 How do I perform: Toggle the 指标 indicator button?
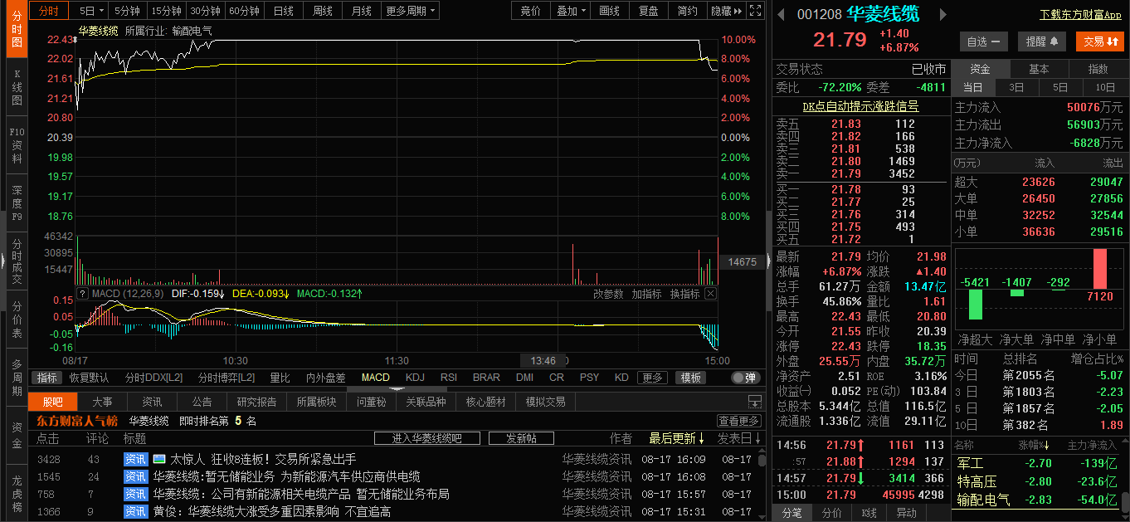coord(46,378)
